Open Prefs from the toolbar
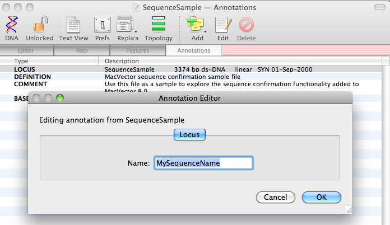Viewport: 390px width, 225px height. coord(102,25)
